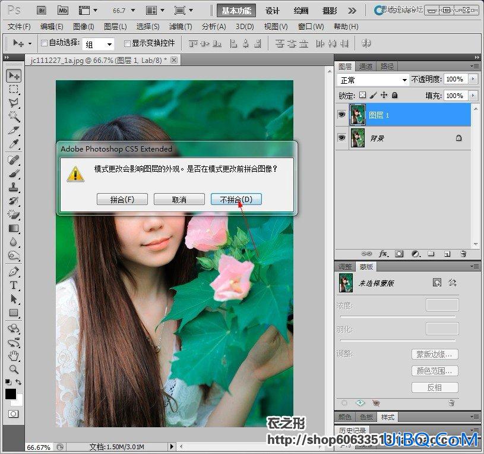Select the Magic Wand tool

(x=14, y=116)
